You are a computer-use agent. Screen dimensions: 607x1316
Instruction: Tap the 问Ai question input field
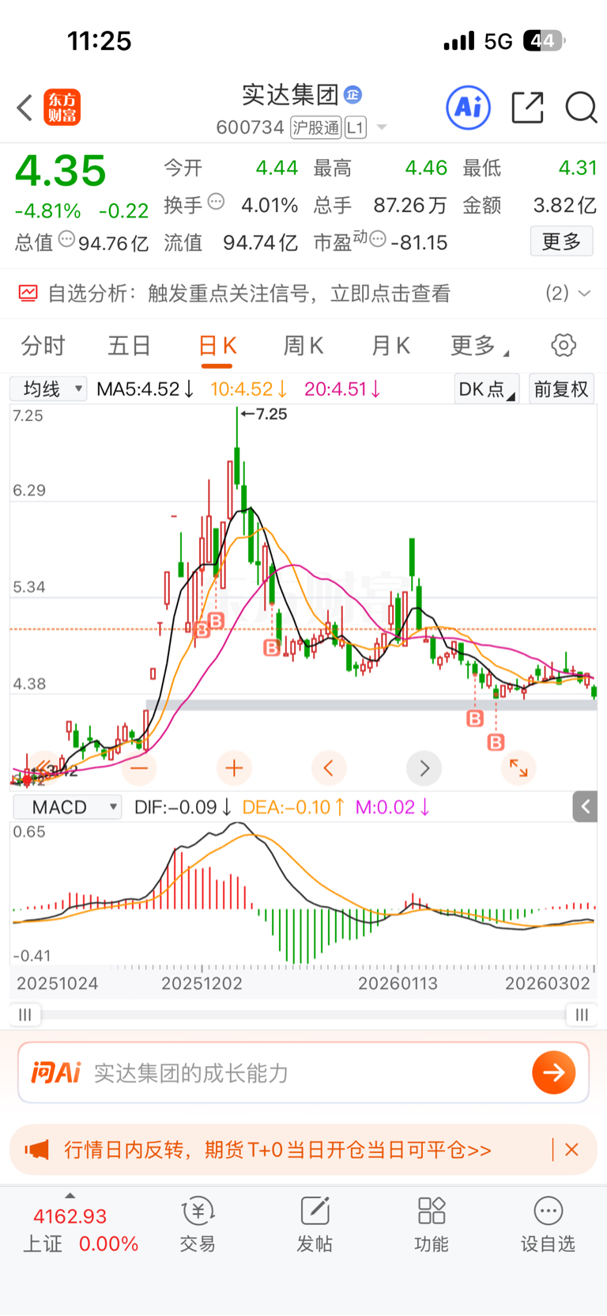303,1072
